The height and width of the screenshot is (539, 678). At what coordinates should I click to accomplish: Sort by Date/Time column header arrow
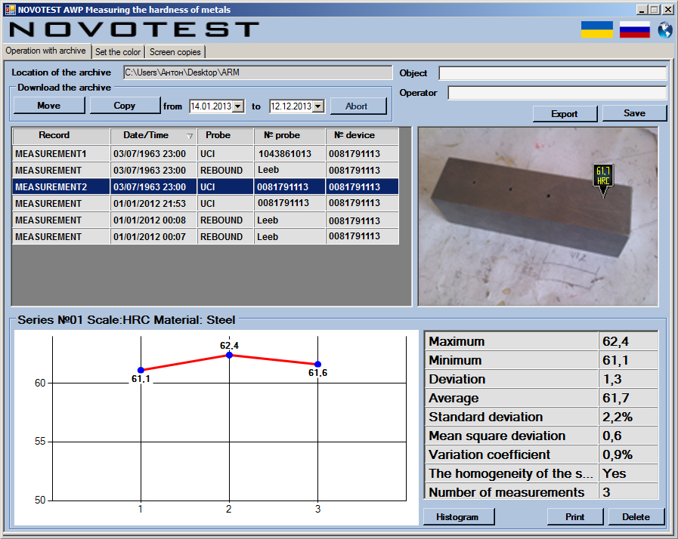189,136
